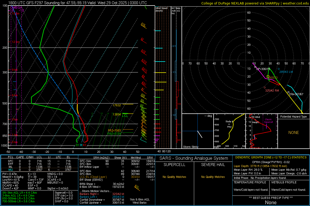Select the highlighted MU parcel row

[x=40, y=170]
